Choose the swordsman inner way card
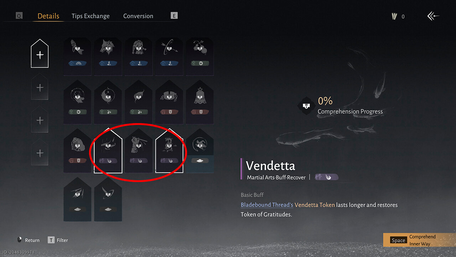Viewport: 456px width, 257px height. pyautogui.click(x=139, y=150)
